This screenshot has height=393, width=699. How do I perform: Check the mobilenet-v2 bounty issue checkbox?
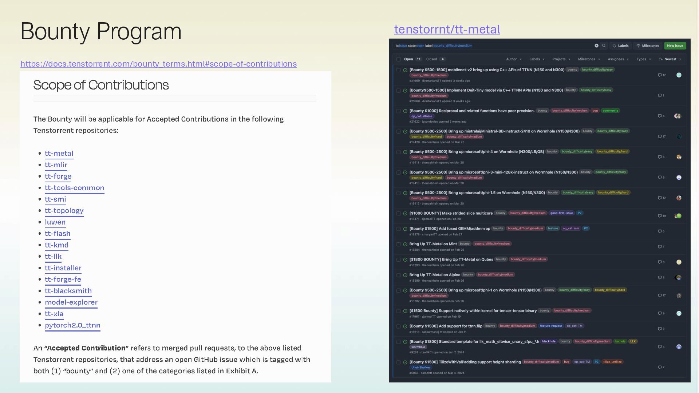[399, 70]
